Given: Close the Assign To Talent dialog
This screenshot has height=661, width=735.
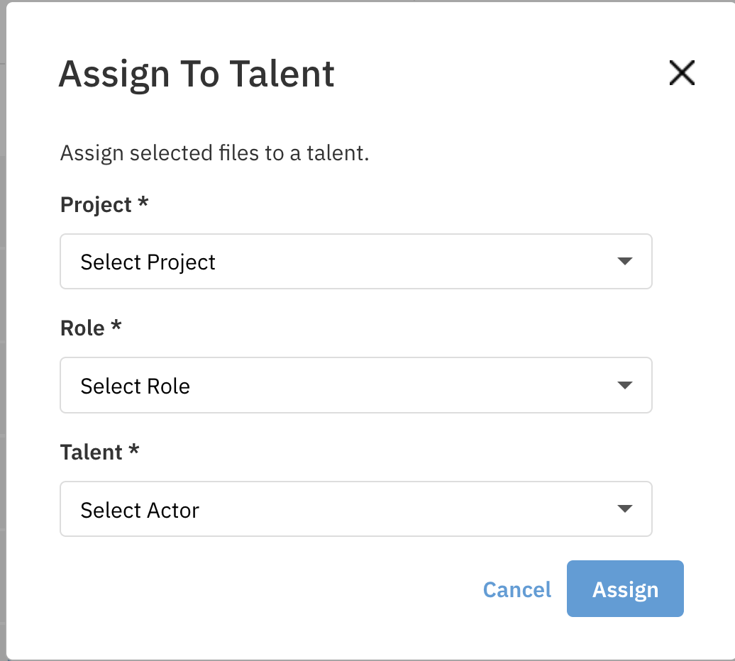Looking at the screenshot, I should pos(682,72).
